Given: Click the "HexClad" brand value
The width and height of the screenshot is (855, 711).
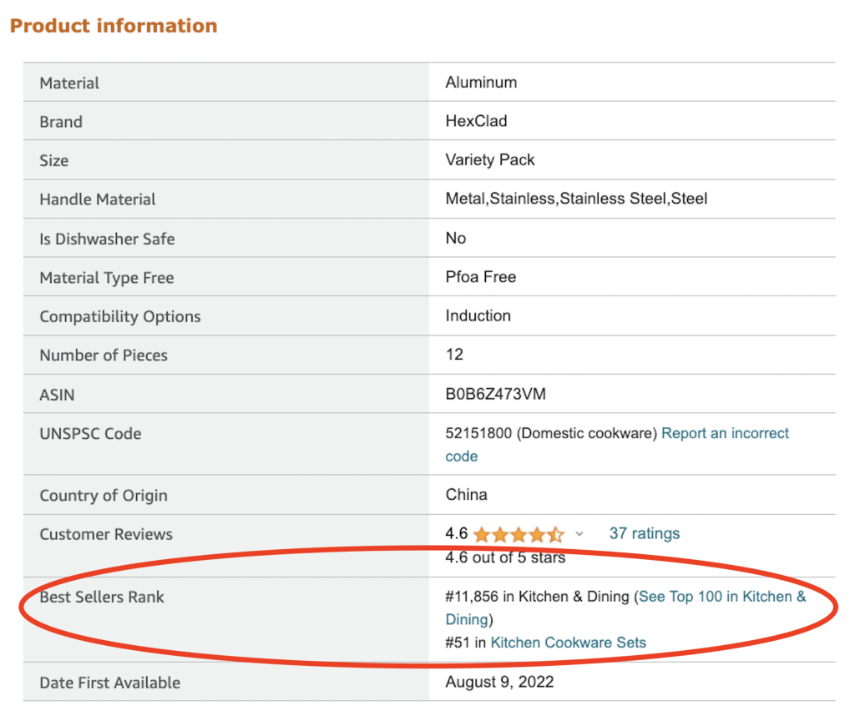Looking at the screenshot, I should 474,121.
